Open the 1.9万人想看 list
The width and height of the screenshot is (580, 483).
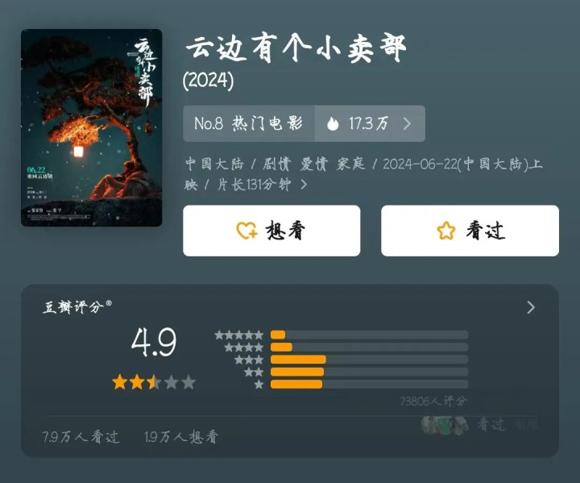181,437
